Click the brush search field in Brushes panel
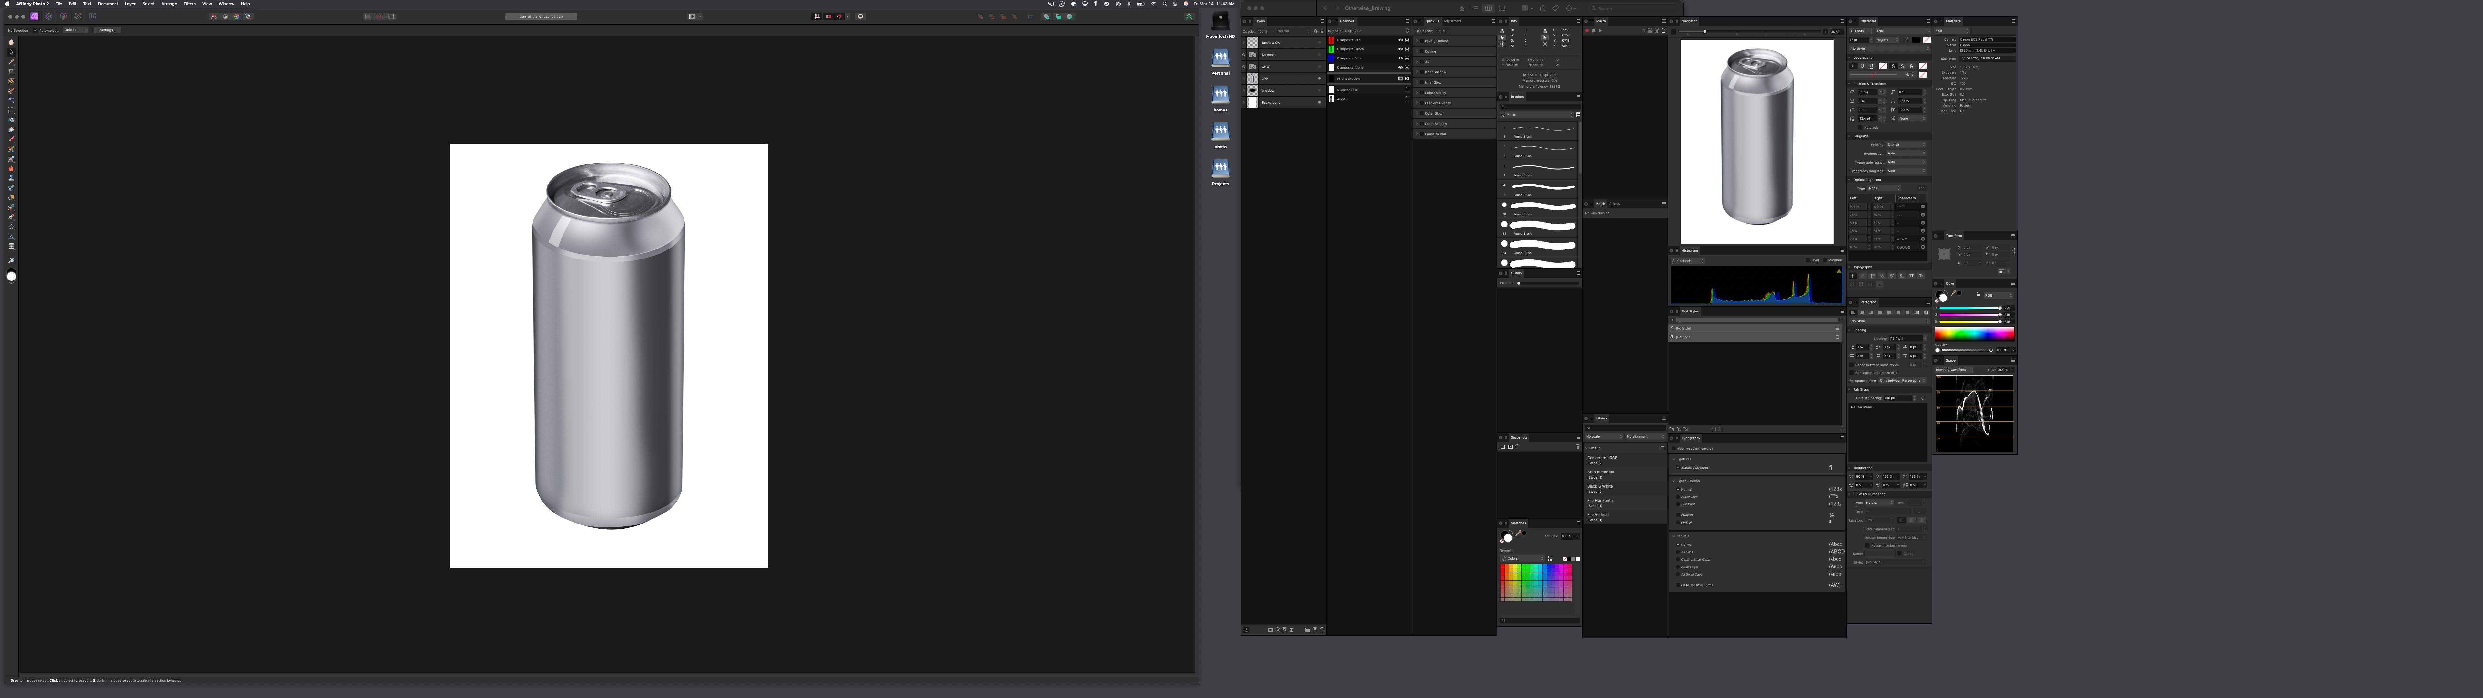 pyautogui.click(x=1540, y=107)
